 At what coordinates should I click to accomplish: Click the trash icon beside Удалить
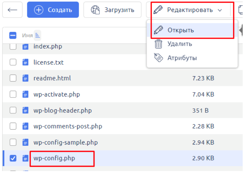tap(159, 44)
